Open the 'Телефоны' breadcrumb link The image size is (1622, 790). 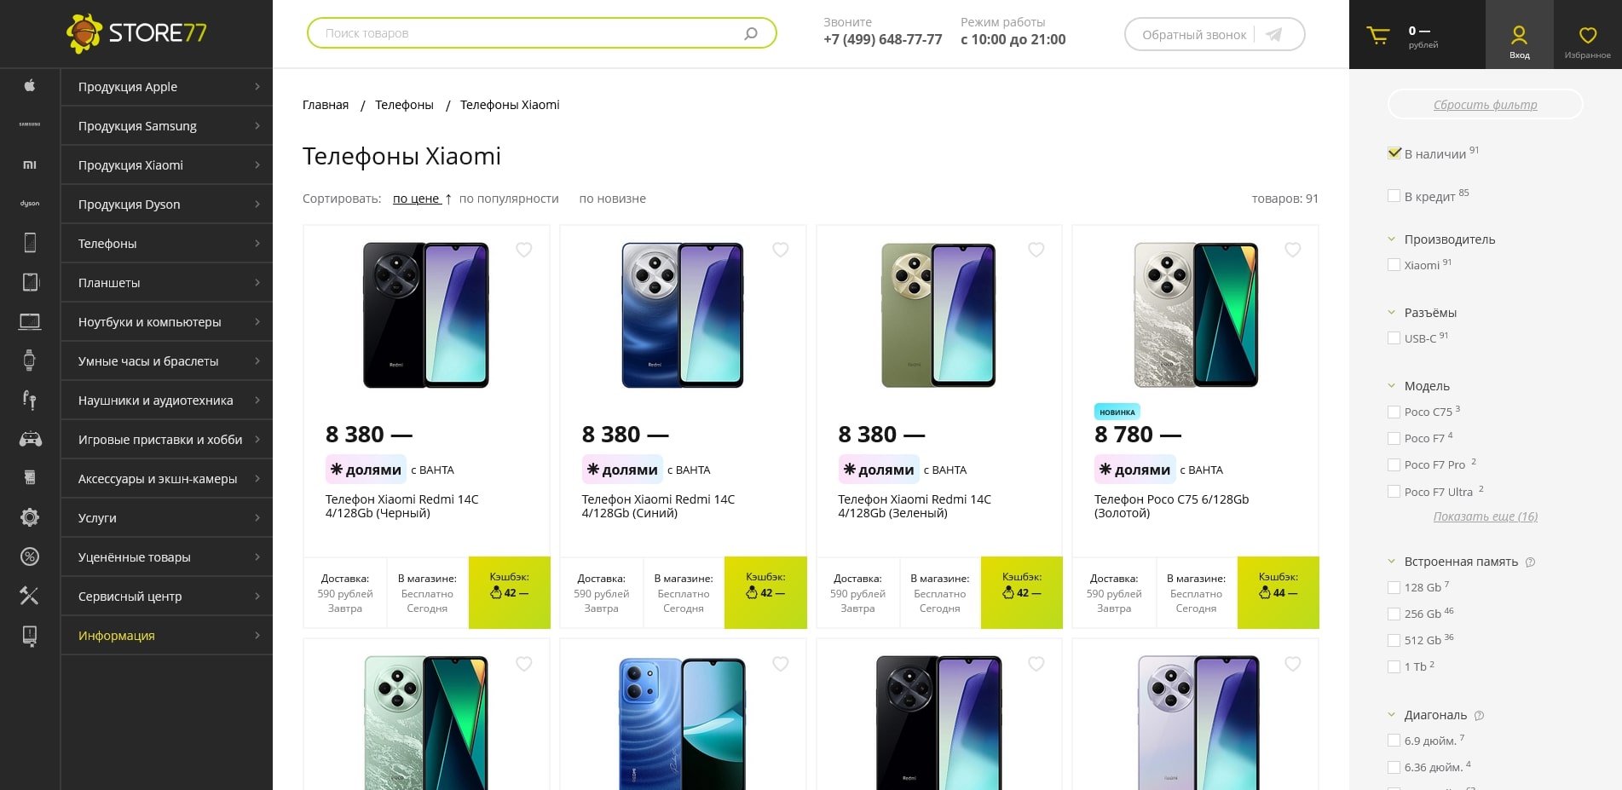pyautogui.click(x=404, y=105)
